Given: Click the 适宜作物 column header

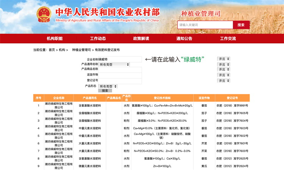Looking at the screenshot, I should click(204, 98).
